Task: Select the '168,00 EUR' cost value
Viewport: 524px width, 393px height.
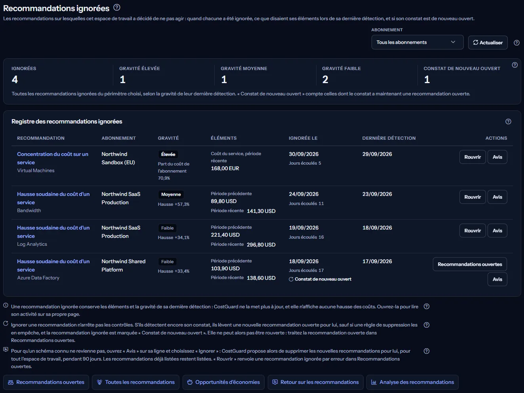Action: pos(225,168)
